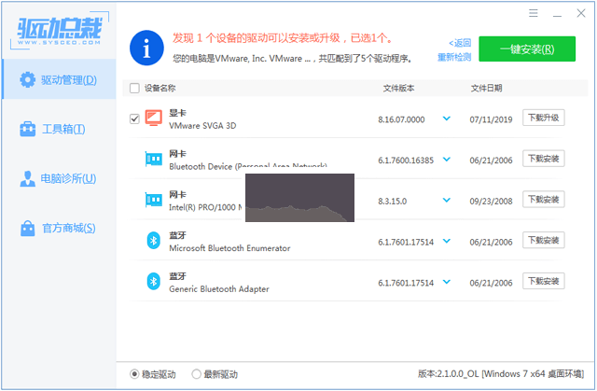Click the date 09/23/2008

[x=491, y=201]
